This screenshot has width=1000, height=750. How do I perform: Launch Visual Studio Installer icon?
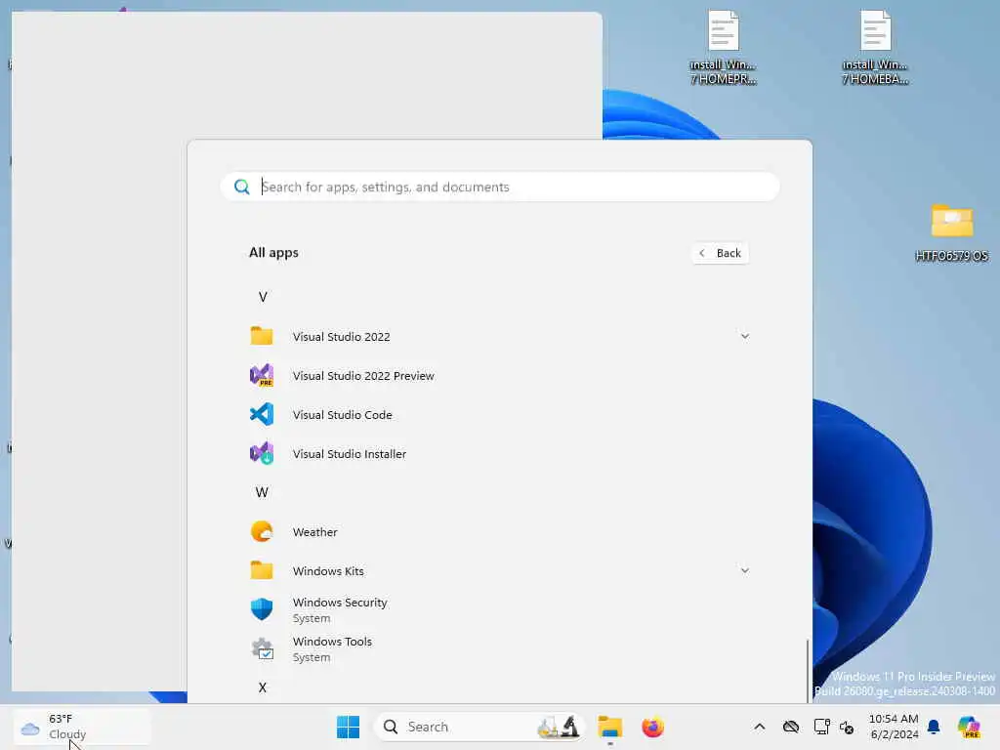pyautogui.click(x=262, y=453)
